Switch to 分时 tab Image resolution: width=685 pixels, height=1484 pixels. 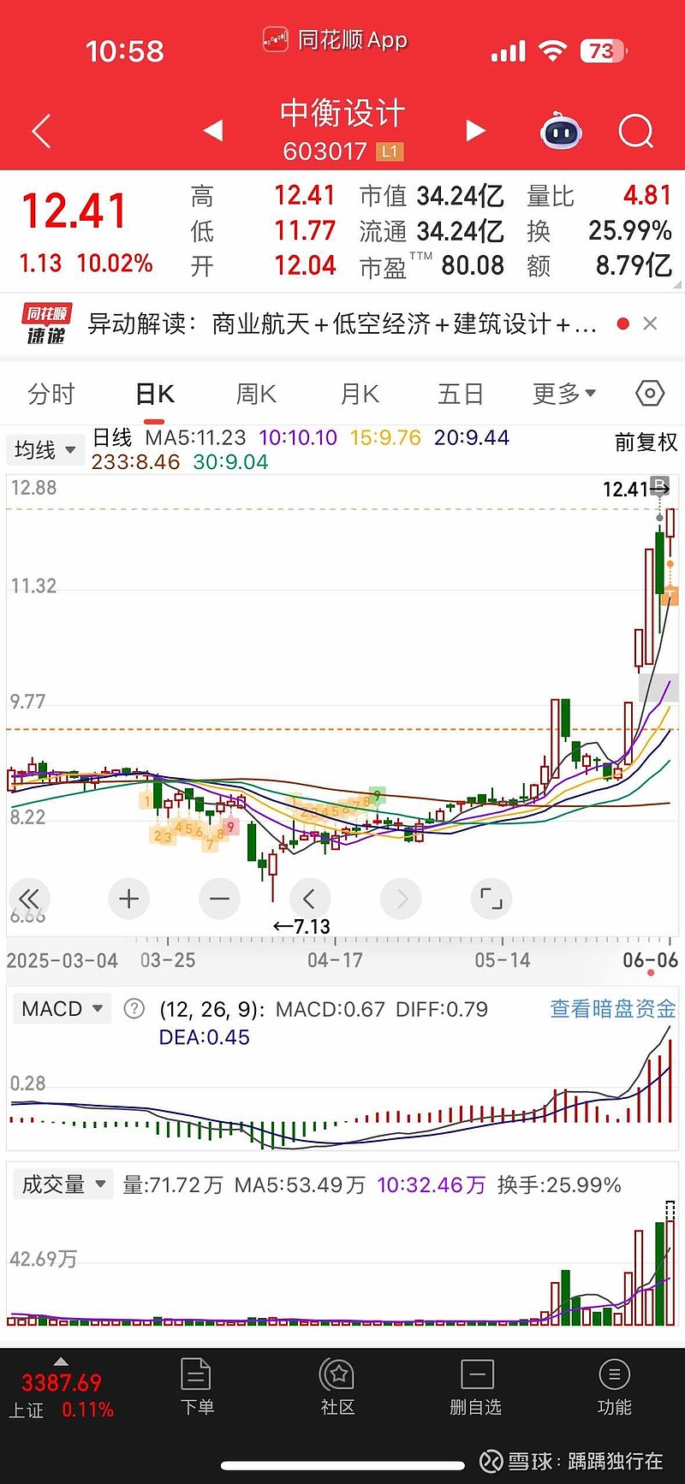(51, 394)
